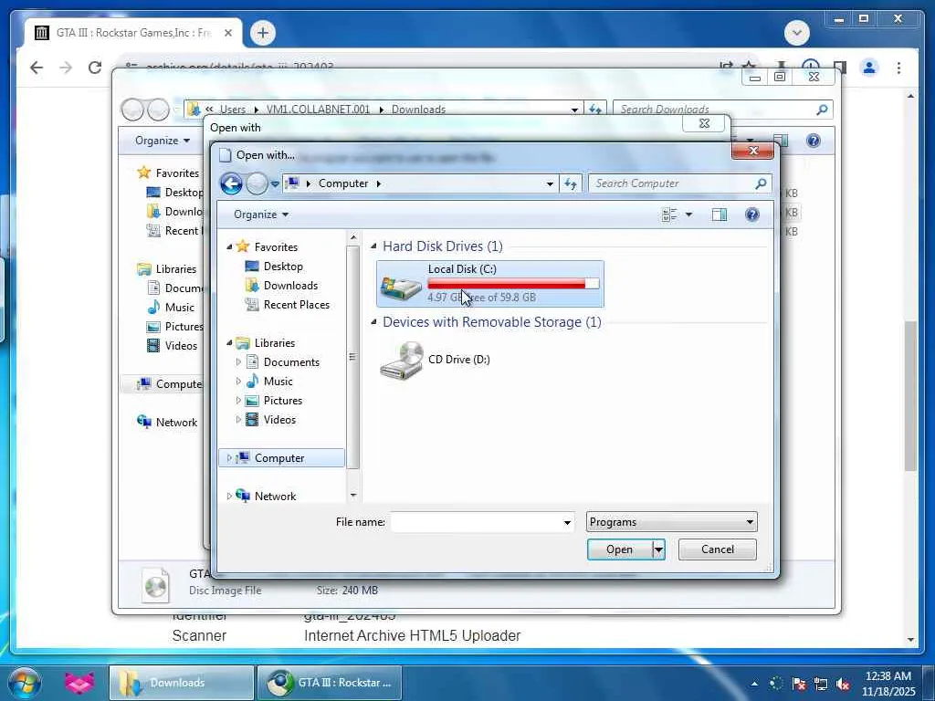
Task: Open recent locations dropdown beside the dialog's Forward arrow
Action: tap(275, 183)
